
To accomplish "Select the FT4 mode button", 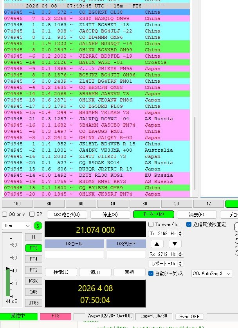I will click(34, 259).
